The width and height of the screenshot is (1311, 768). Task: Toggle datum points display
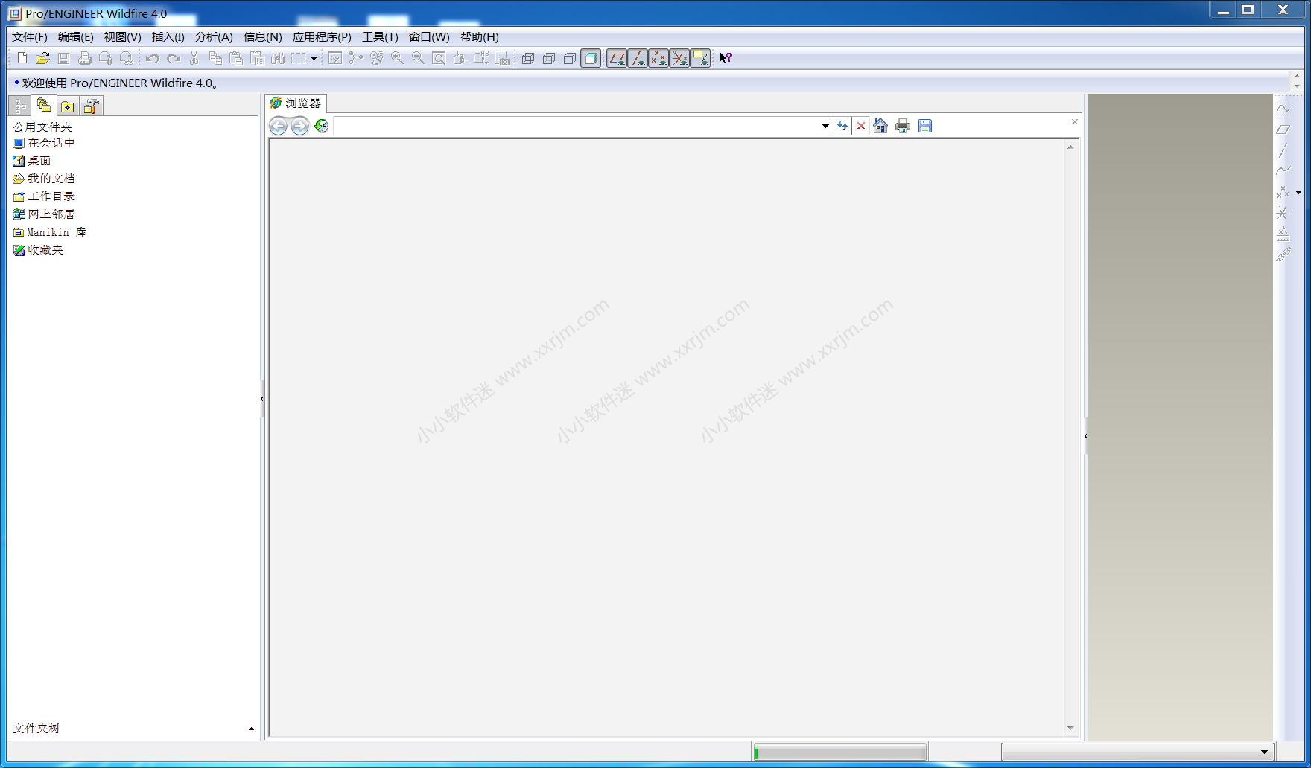click(x=658, y=58)
